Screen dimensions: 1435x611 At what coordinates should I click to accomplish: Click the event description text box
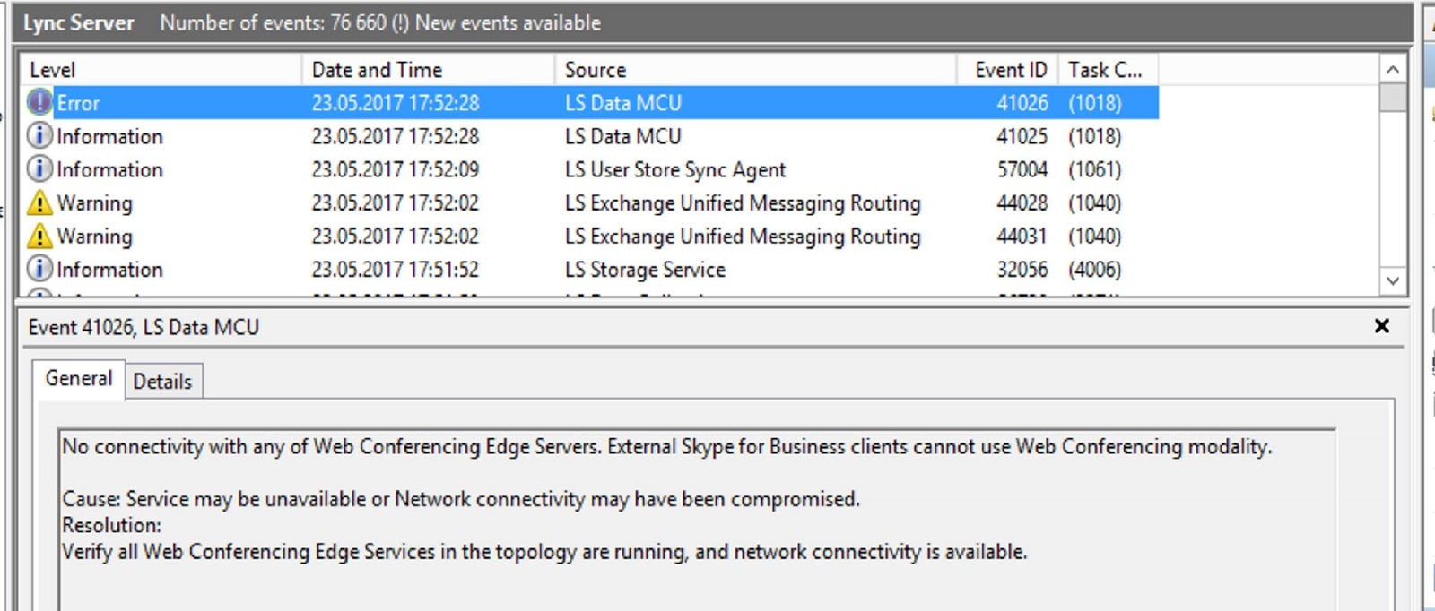(x=696, y=520)
